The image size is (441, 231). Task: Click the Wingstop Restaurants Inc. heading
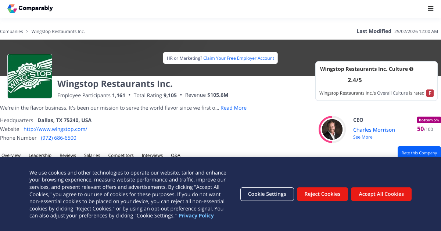tap(115, 84)
